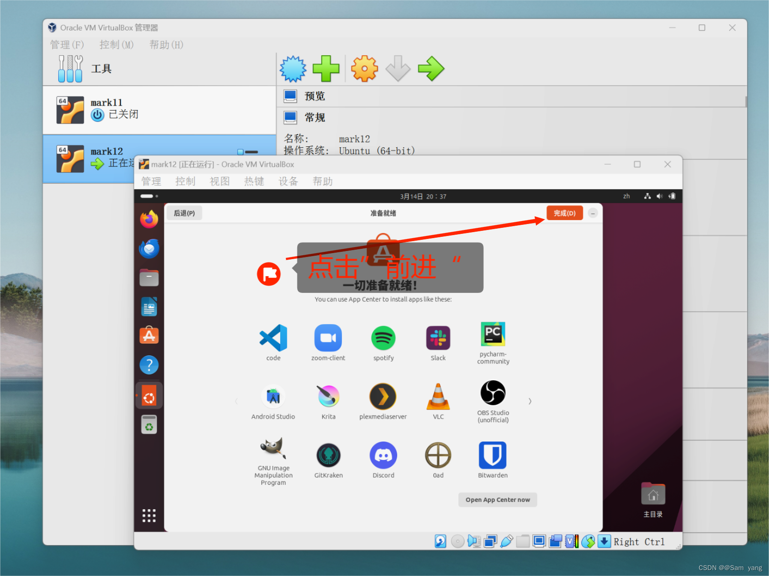Click the optical disc status bar icon

[x=458, y=541]
